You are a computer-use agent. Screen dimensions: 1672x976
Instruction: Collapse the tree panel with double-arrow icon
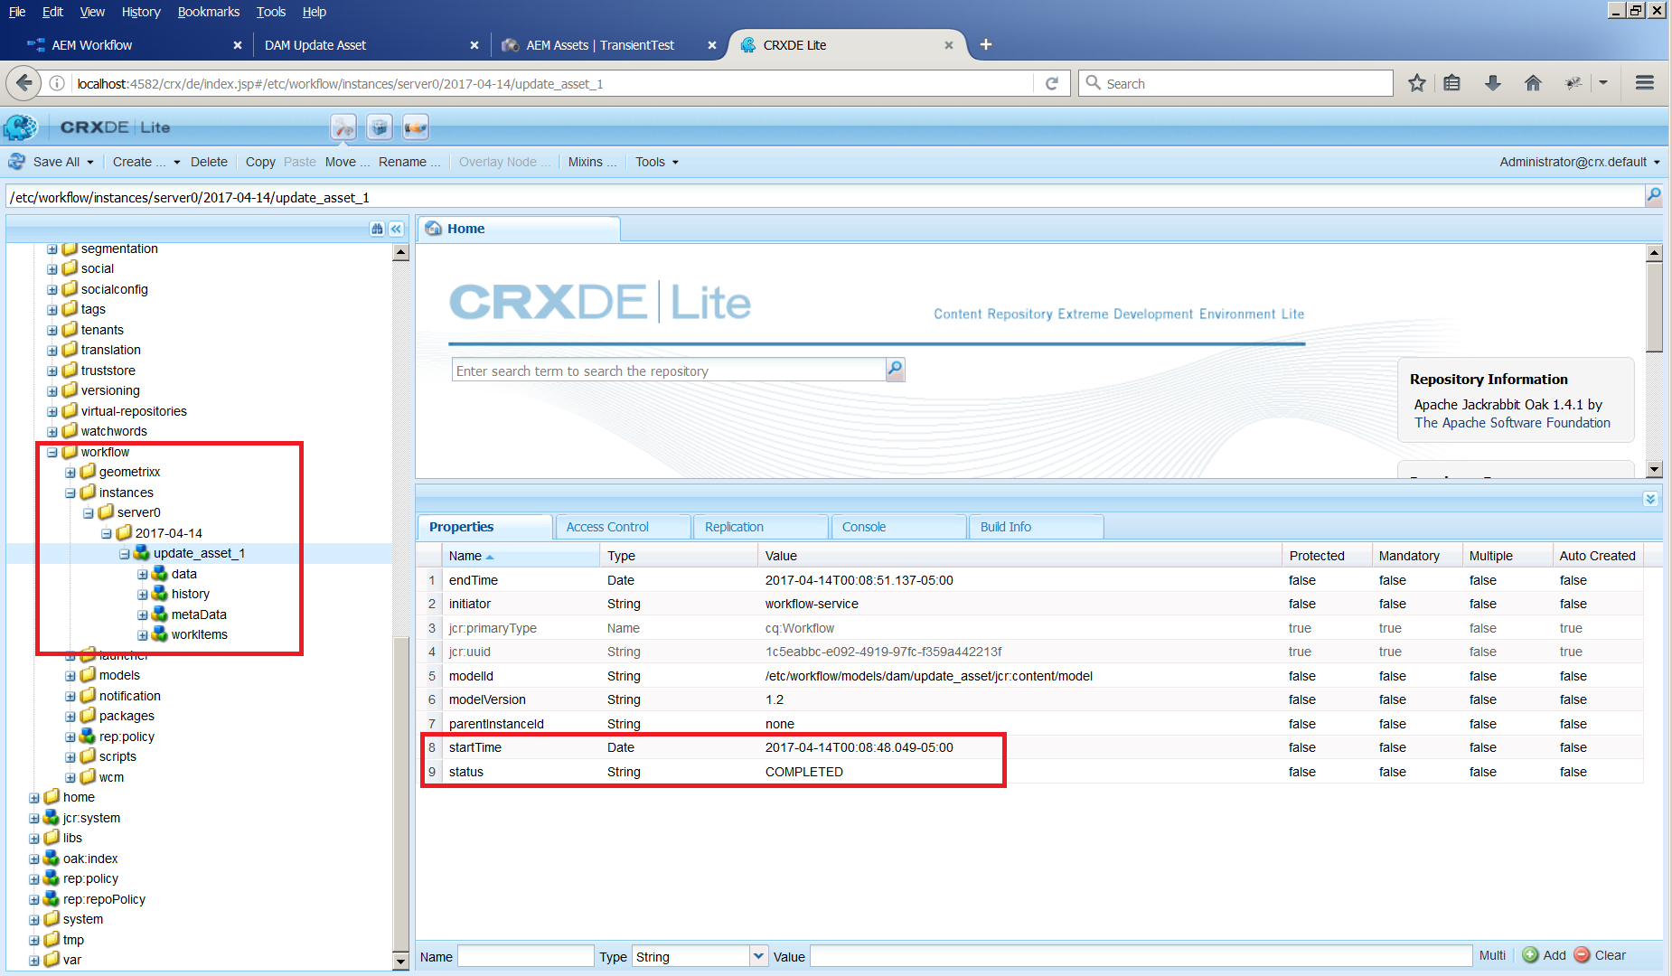[396, 229]
